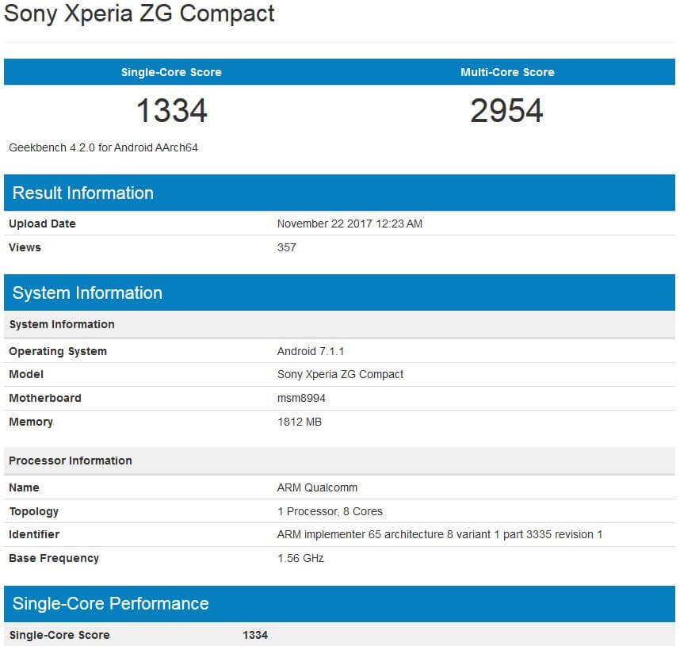Select the Memory label

pos(31,422)
